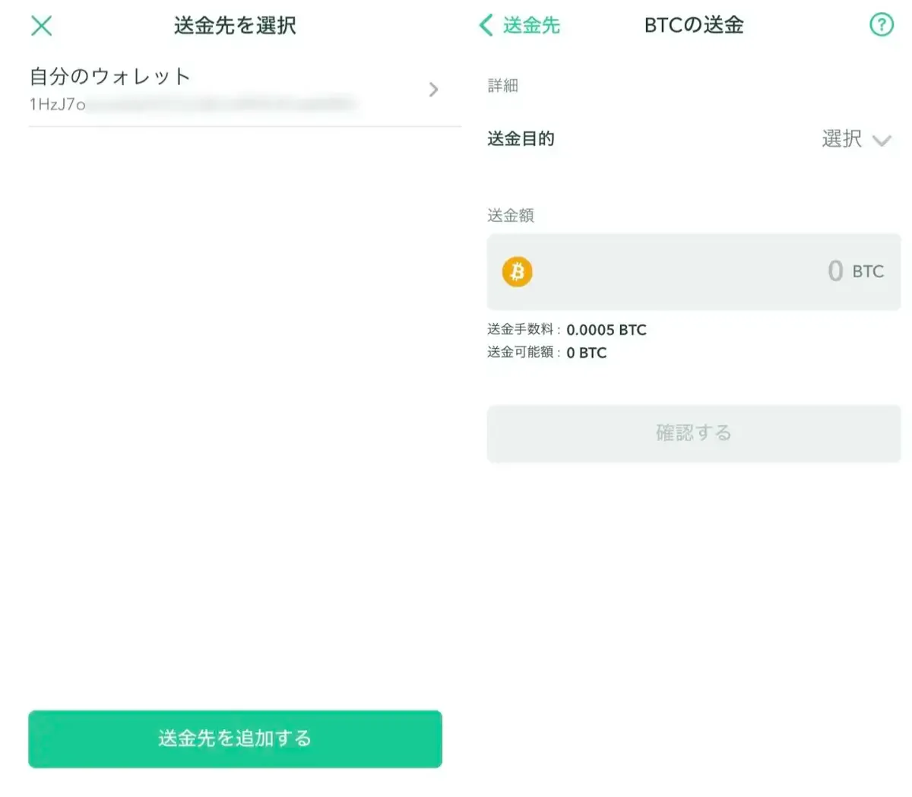Image resolution: width=912 pixels, height=797 pixels.
Task: Tap the green help question mark icon
Action: [x=882, y=25]
